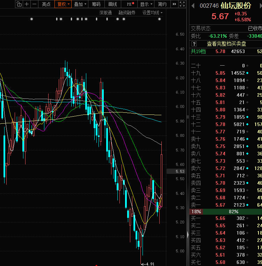Zoom out the chart with minus icon
262x266 pixels.
[35, 4]
